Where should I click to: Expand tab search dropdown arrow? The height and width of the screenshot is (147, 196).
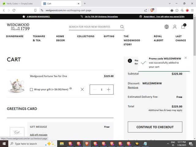tap(170, 3)
